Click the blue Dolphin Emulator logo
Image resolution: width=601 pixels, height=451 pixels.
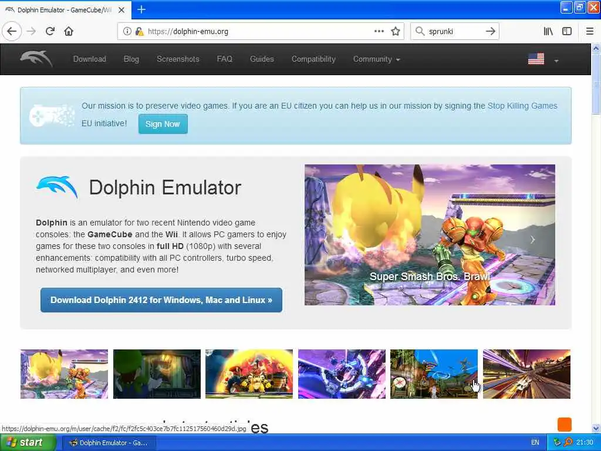pyautogui.click(x=57, y=187)
